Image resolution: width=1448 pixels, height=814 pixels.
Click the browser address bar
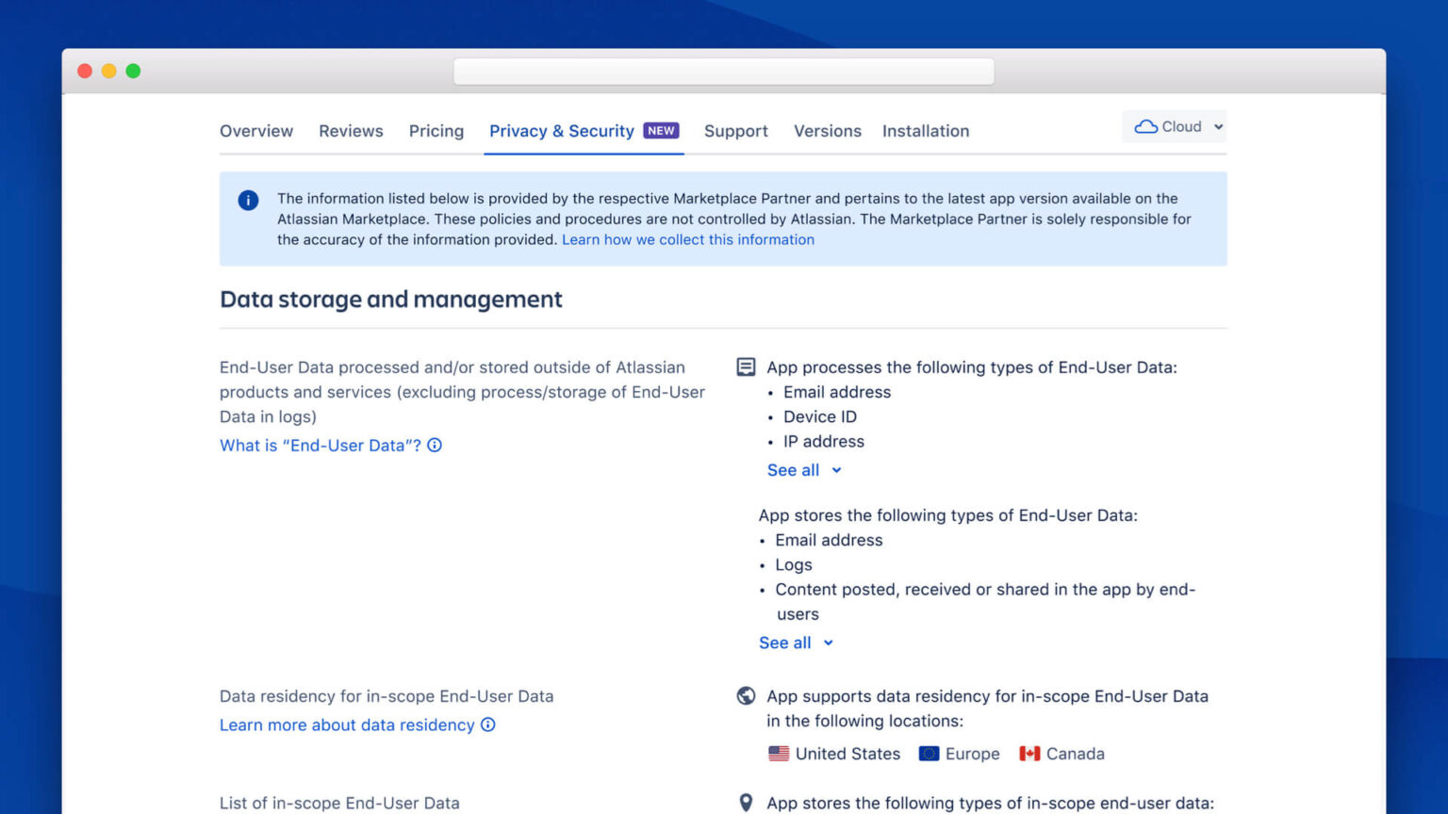coord(723,71)
